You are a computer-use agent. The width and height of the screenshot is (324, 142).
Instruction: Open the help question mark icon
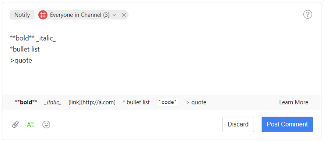308,15
